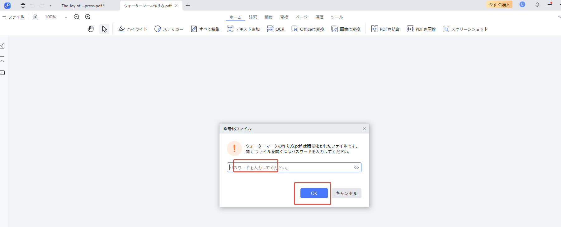Click スクリーンショット in the toolbar
The height and width of the screenshot is (227, 561).
coord(465,29)
